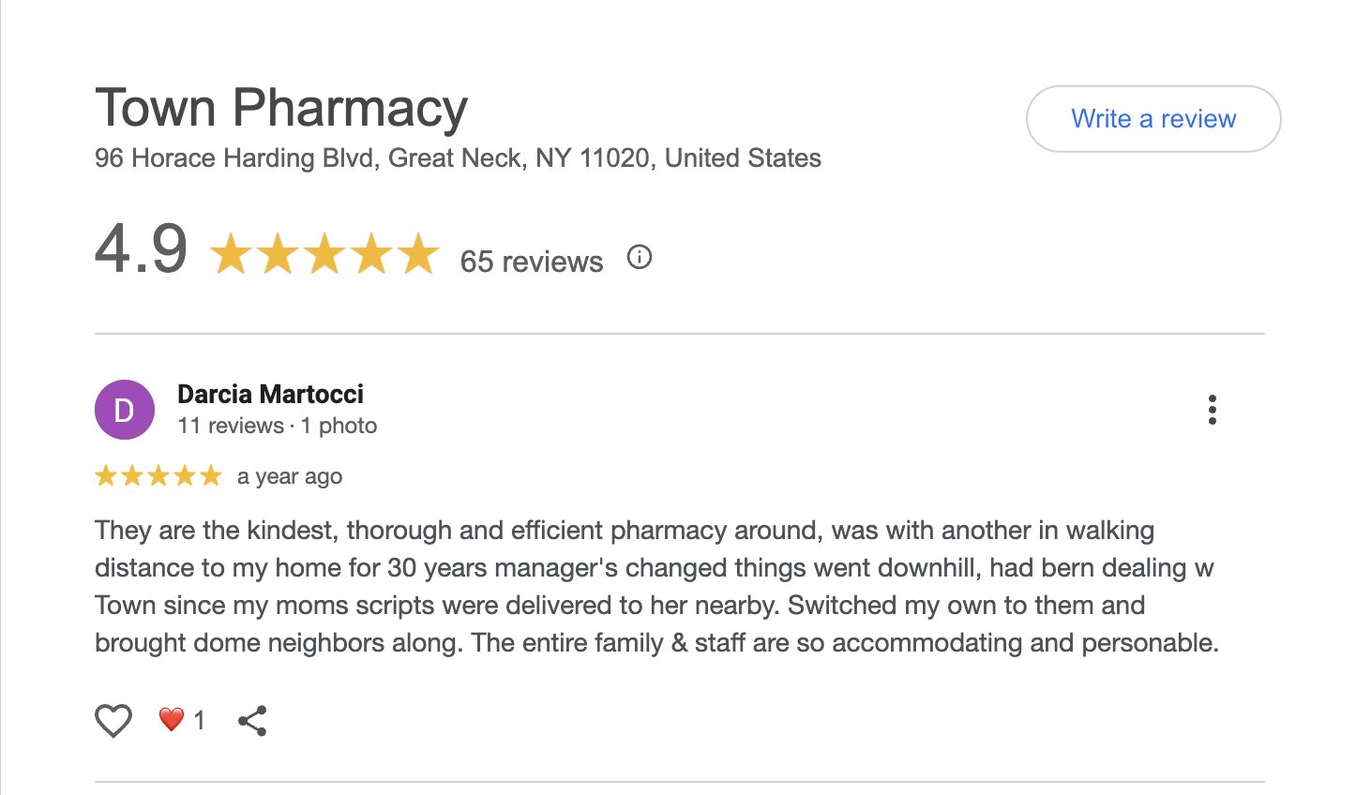The image size is (1371, 795).
Task: Click the reviewer's '11 reviews' count
Action: (230, 426)
